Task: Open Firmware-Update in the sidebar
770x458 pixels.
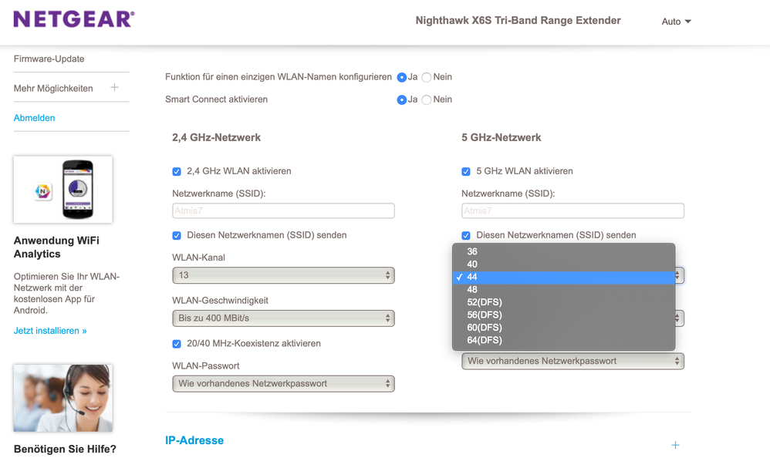Action: pyautogui.click(x=49, y=59)
